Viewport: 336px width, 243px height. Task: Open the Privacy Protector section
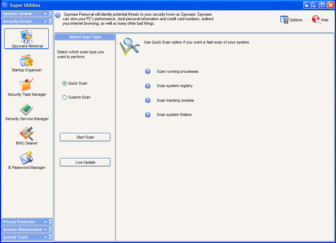click(x=27, y=222)
